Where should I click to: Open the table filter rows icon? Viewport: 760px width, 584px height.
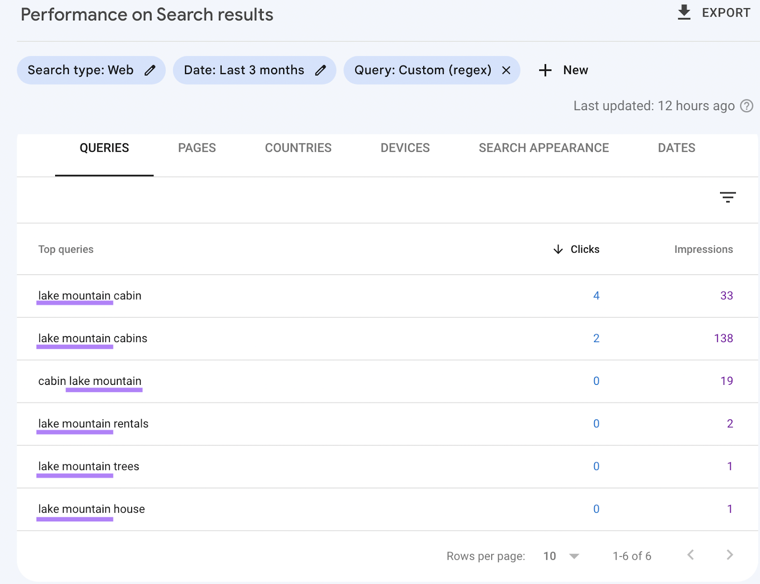pos(727,197)
